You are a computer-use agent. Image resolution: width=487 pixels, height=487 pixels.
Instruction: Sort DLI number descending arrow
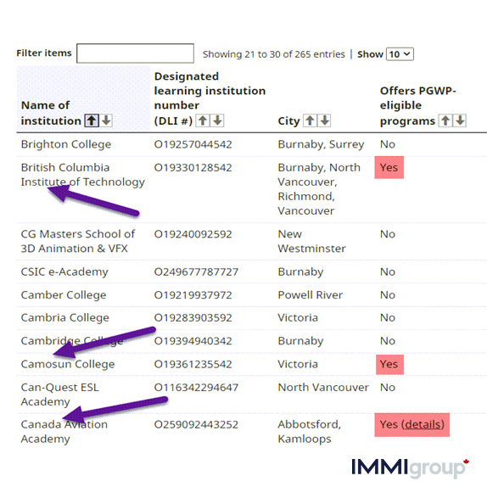pyautogui.click(x=217, y=120)
